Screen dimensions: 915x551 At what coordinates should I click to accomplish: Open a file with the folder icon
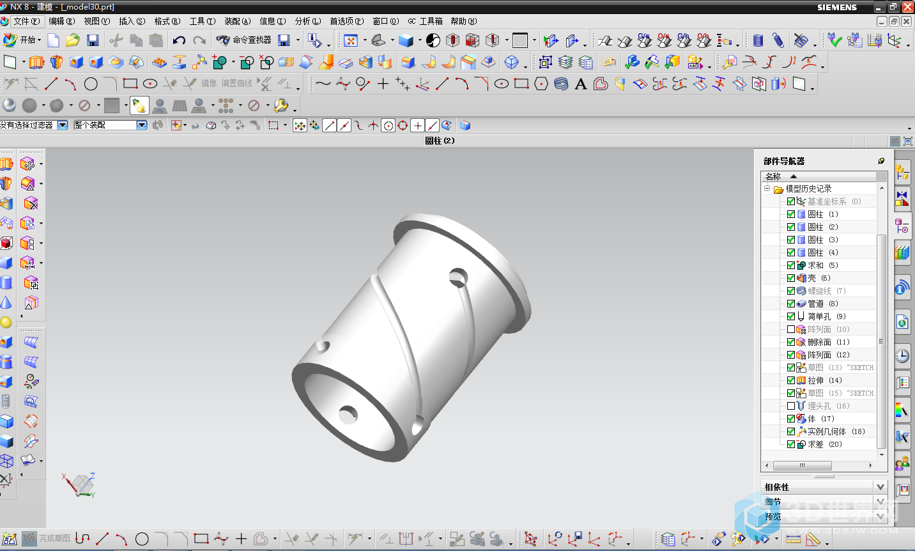[x=73, y=40]
